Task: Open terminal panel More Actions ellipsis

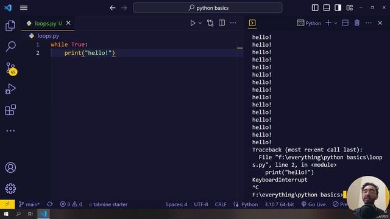Action: coord(369,23)
